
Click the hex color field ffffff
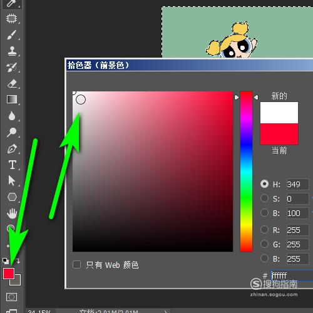pyautogui.click(x=292, y=275)
